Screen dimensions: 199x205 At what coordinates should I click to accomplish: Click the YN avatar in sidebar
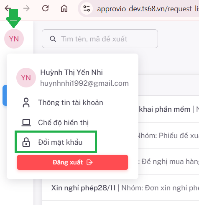point(14,39)
